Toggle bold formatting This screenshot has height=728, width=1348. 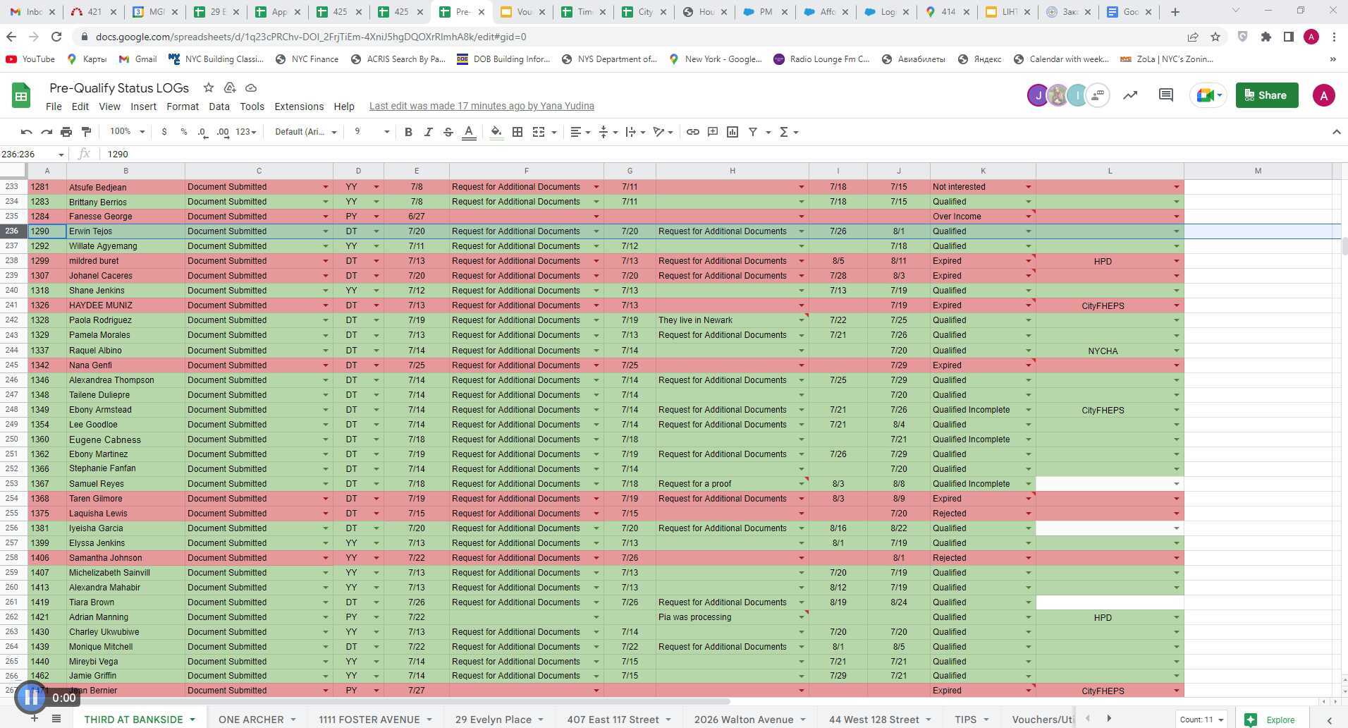point(408,132)
